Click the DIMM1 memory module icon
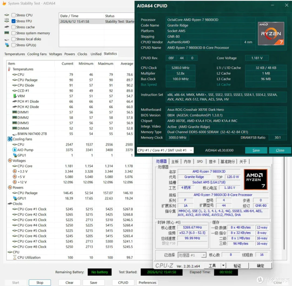Viewport: 292px width, 286px height. point(15,112)
